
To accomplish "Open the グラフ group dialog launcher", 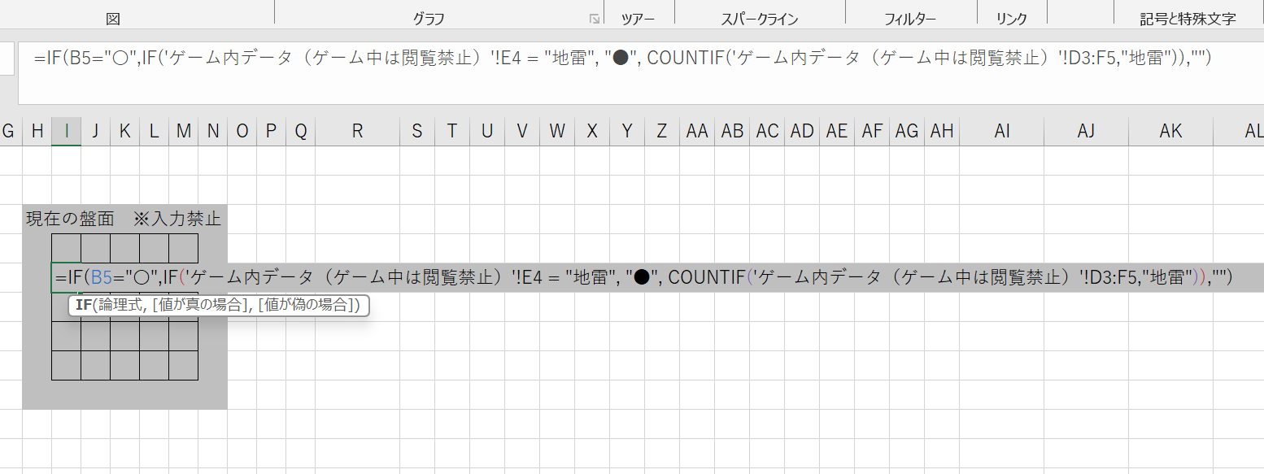I will pos(595,19).
